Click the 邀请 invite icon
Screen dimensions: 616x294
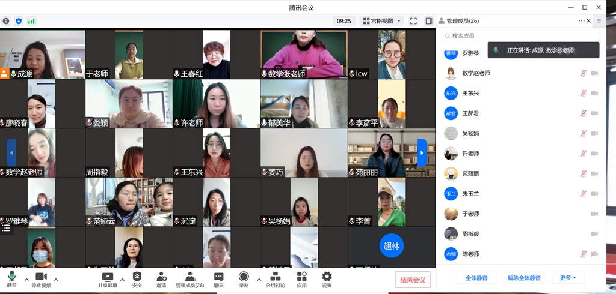pyautogui.click(x=161, y=277)
